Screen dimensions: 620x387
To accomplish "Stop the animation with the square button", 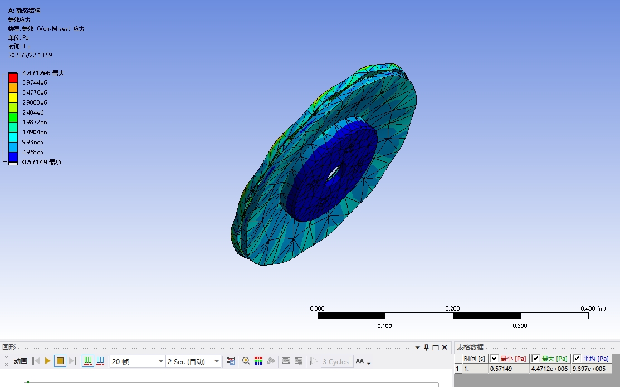I will tap(60, 361).
